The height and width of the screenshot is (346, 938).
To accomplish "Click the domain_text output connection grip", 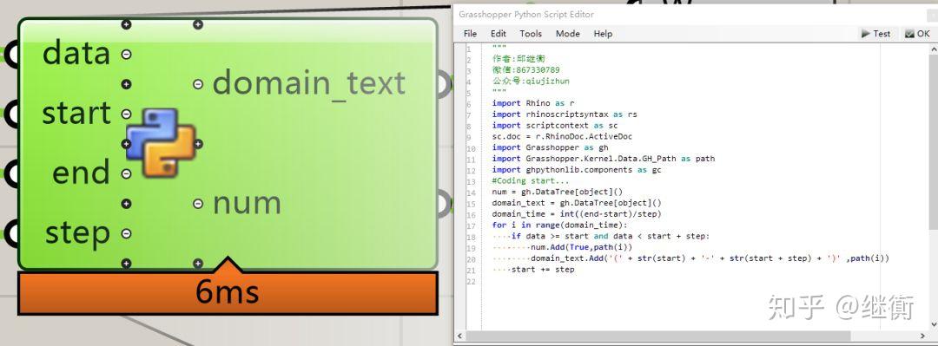I will (444, 84).
